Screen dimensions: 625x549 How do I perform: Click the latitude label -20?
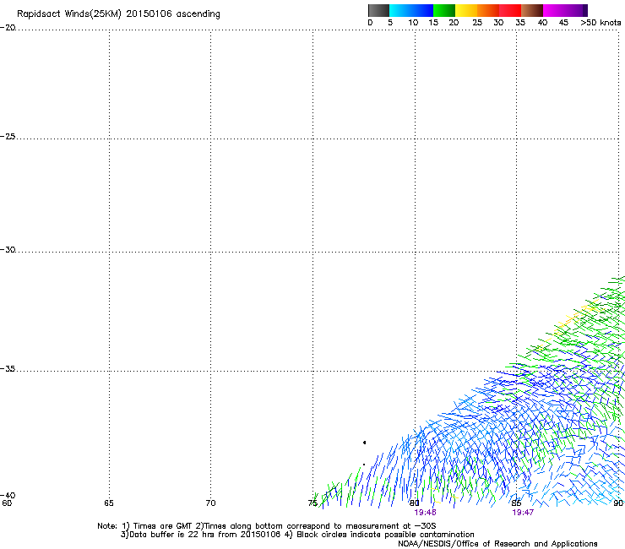tap(8, 28)
